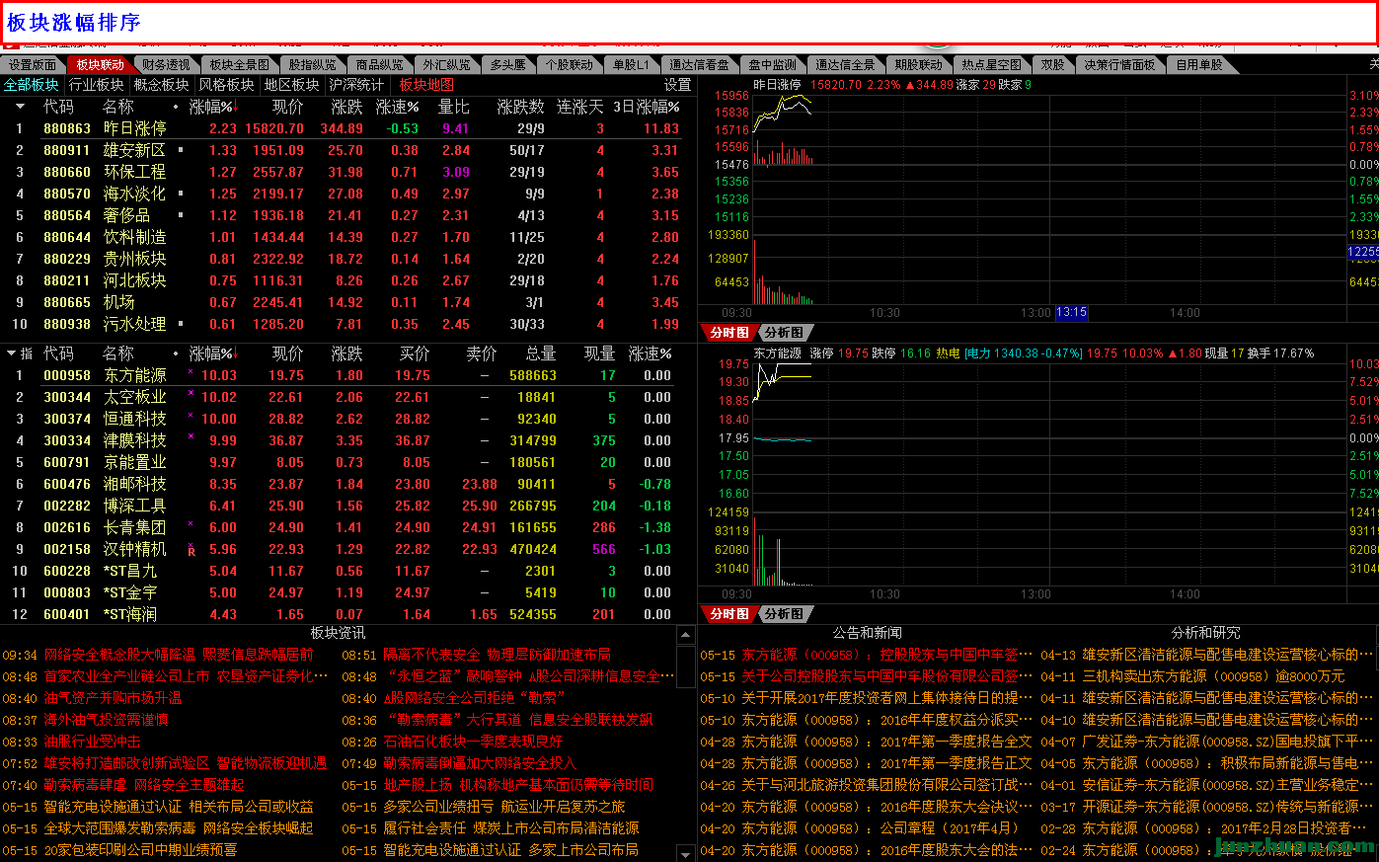Select the 雄安新区 sector row

coord(345,150)
